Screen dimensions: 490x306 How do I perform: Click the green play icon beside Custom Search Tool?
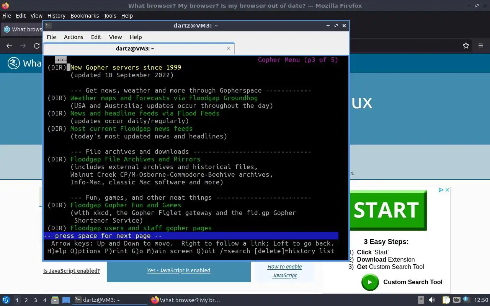[370, 282]
